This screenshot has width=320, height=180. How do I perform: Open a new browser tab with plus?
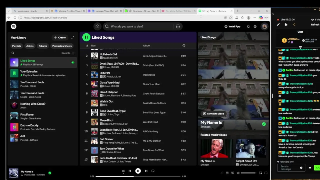[237, 11]
